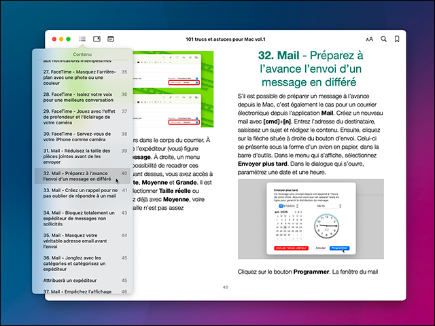Jump to chapter 33 Mail Créez un rappel
This screenshot has height=326, width=435.
coord(82,193)
